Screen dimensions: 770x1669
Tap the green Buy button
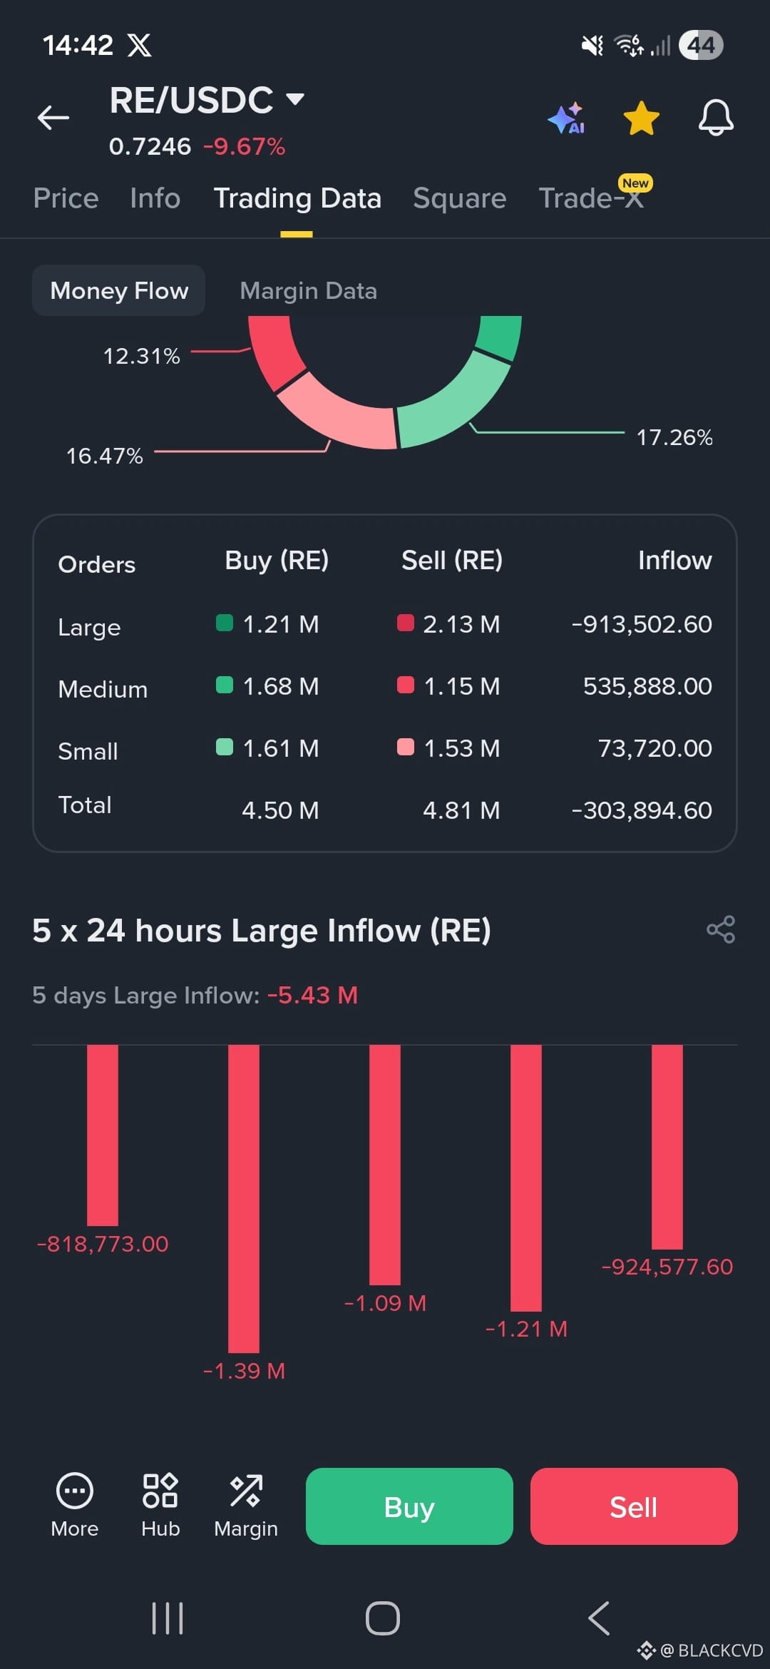click(x=409, y=1506)
